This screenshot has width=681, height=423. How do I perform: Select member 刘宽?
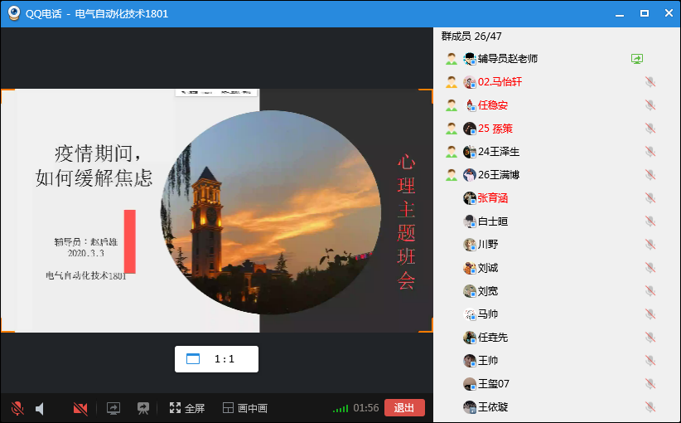(488, 291)
